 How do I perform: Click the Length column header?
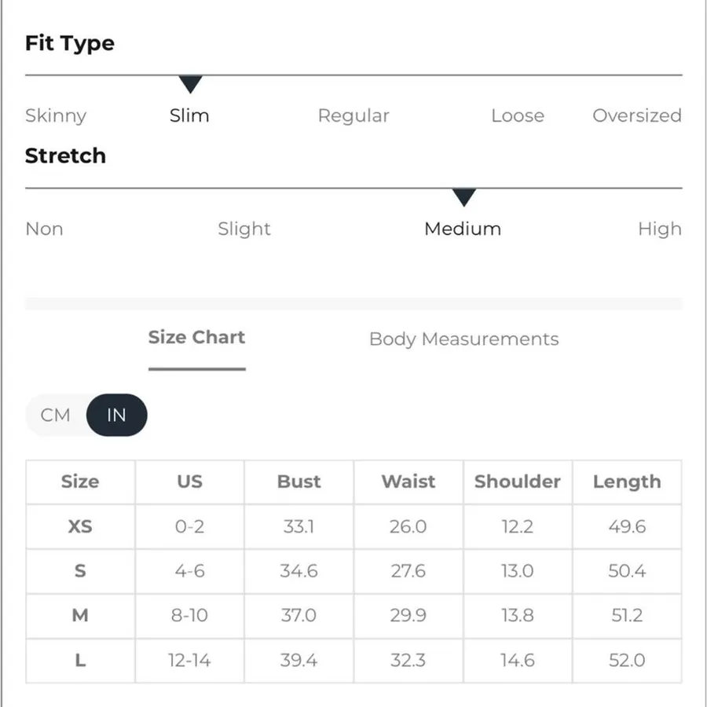627,482
